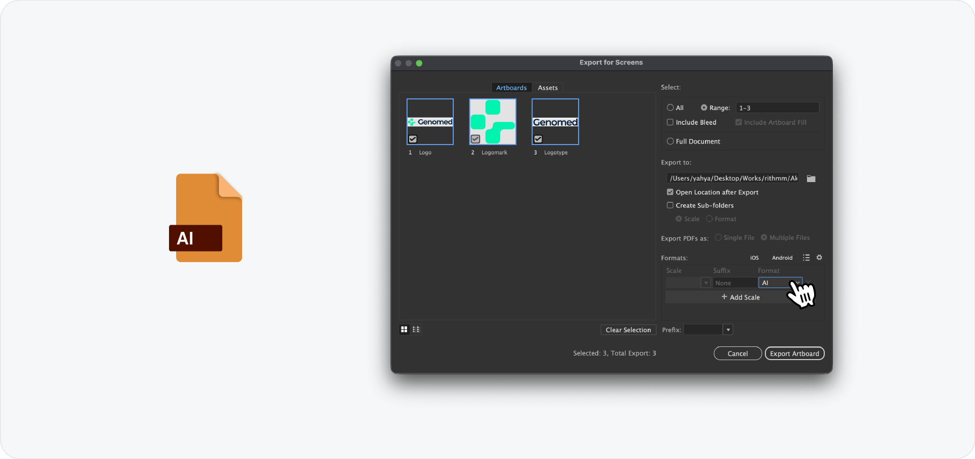Open the Prefix dropdown
Image resolution: width=975 pixels, height=459 pixels.
pos(728,329)
